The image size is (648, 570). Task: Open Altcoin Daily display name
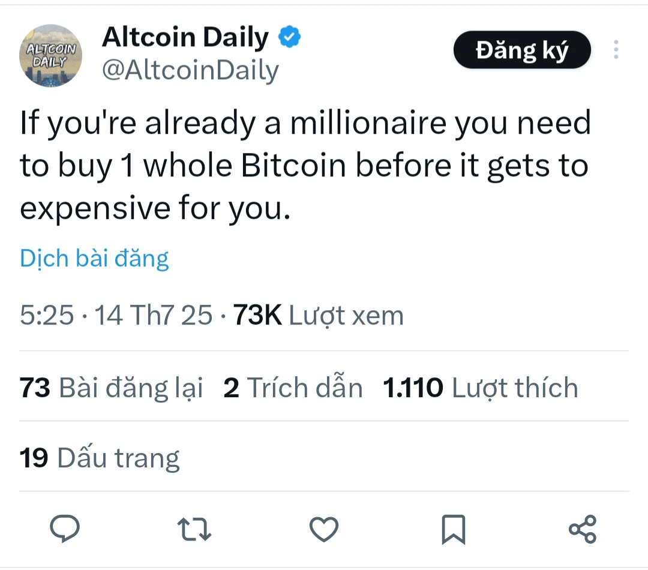pyautogui.click(x=185, y=37)
